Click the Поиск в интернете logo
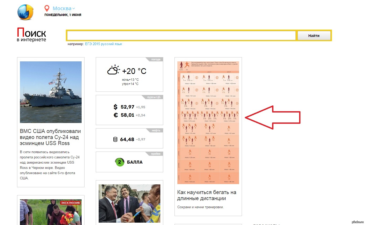The image size is (365, 225). tap(31, 35)
